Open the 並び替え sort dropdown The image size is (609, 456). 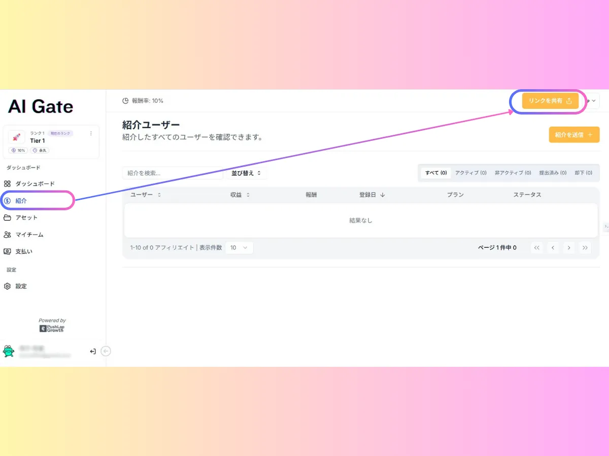[246, 173]
